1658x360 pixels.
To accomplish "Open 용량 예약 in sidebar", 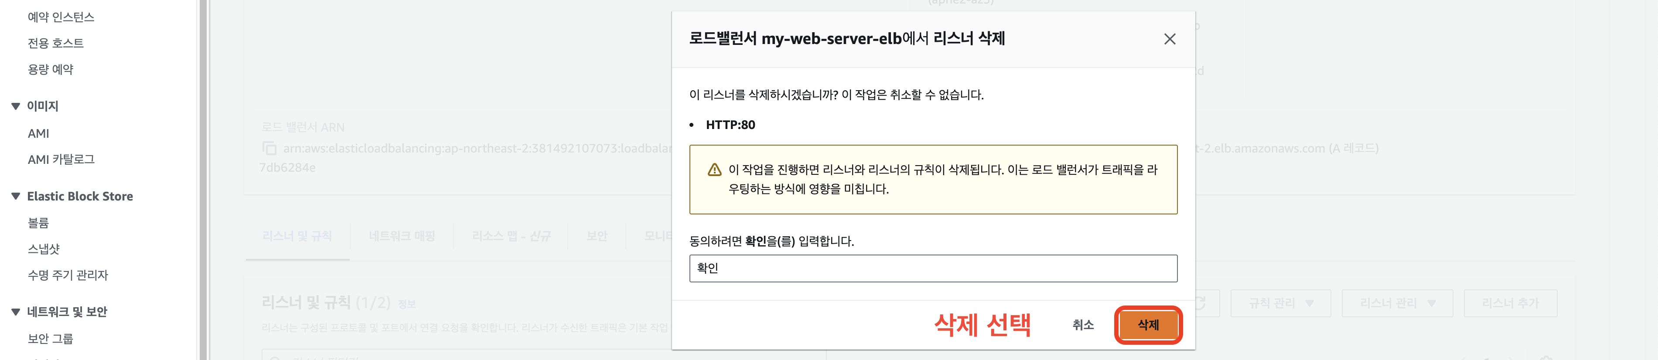I will pyautogui.click(x=51, y=69).
